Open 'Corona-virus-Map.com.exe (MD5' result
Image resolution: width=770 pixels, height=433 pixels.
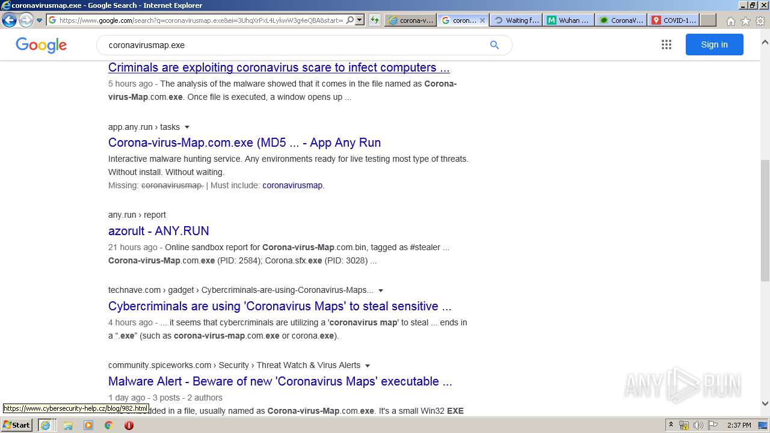coord(244,143)
